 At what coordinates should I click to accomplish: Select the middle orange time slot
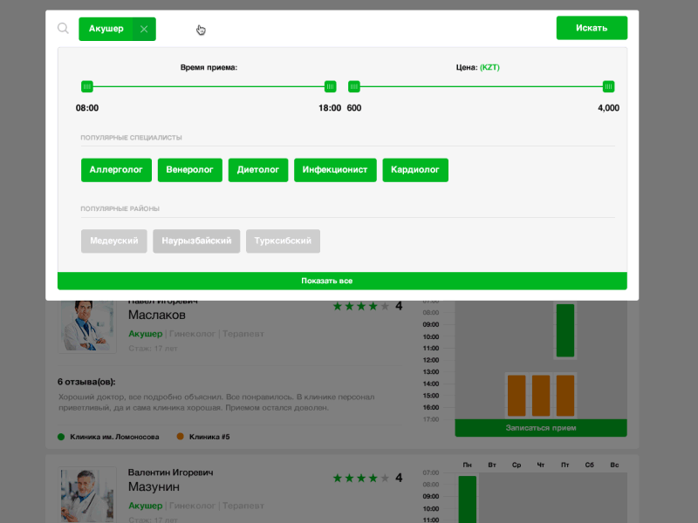pyautogui.click(x=541, y=396)
